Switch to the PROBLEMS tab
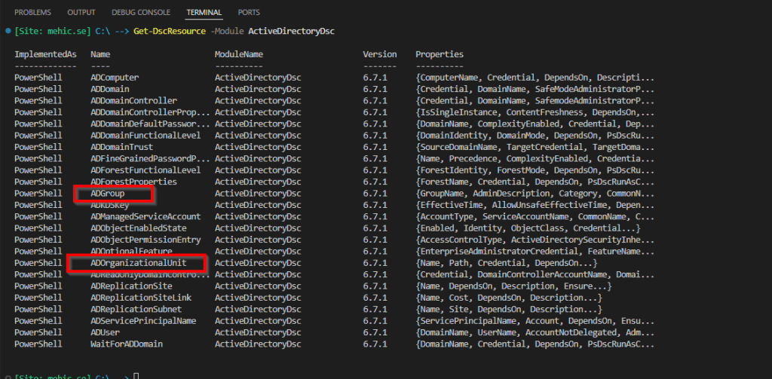This screenshot has height=379, width=772. (32, 13)
